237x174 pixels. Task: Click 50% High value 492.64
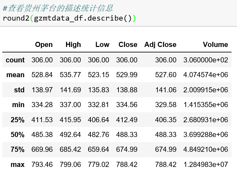tap(70, 134)
